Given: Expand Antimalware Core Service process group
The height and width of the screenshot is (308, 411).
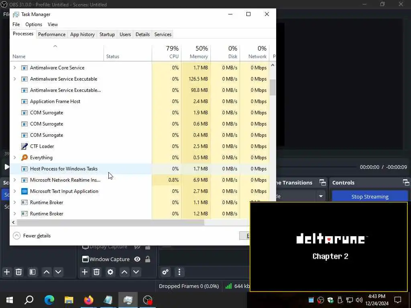Looking at the screenshot, I should click(x=15, y=67).
